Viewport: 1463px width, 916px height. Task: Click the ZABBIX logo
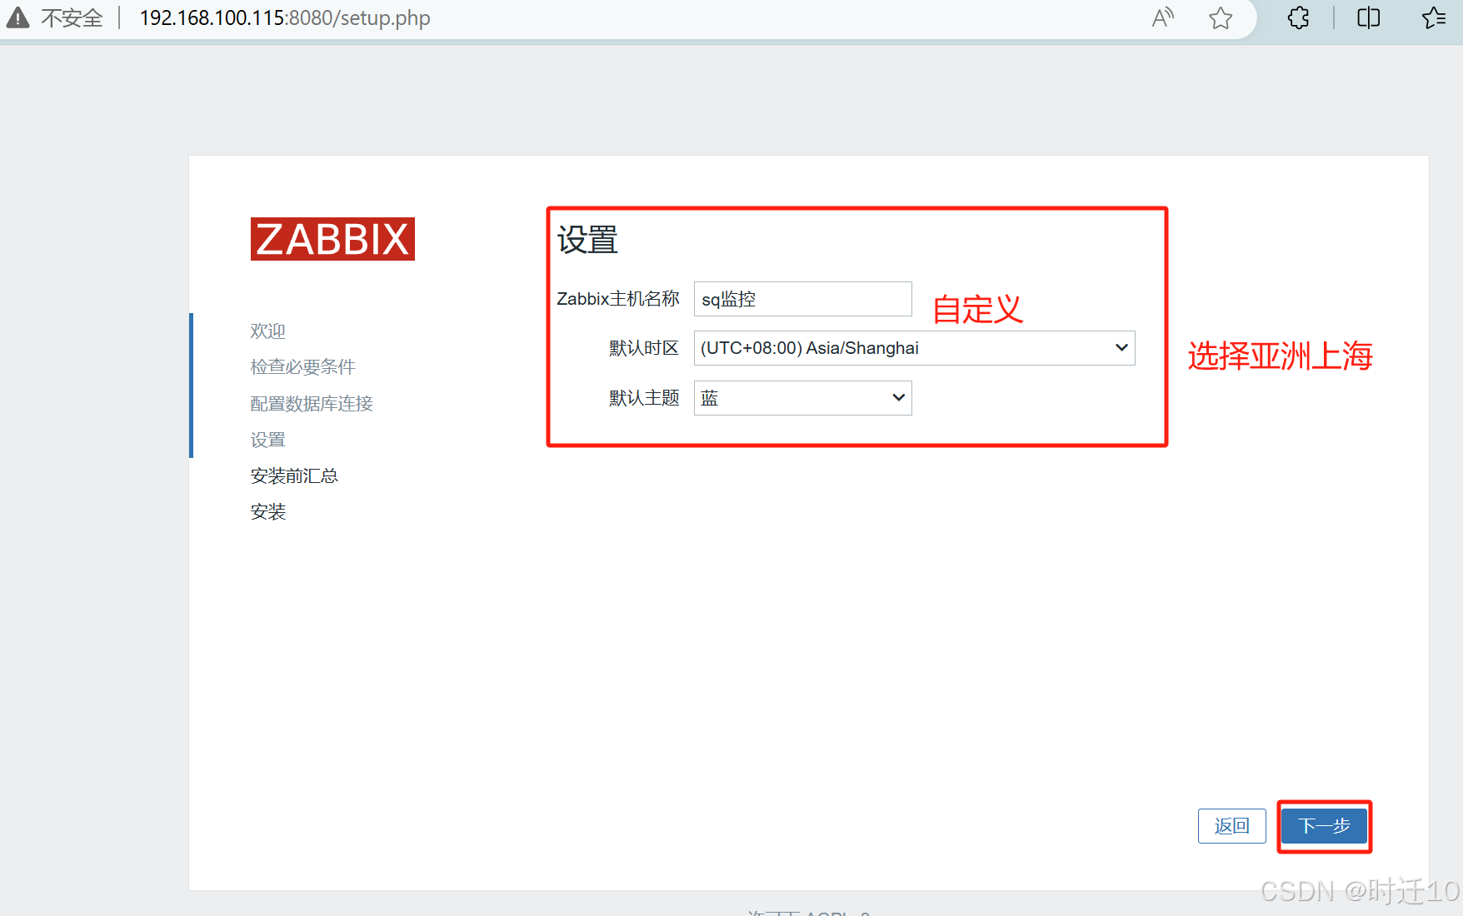tap(332, 239)
